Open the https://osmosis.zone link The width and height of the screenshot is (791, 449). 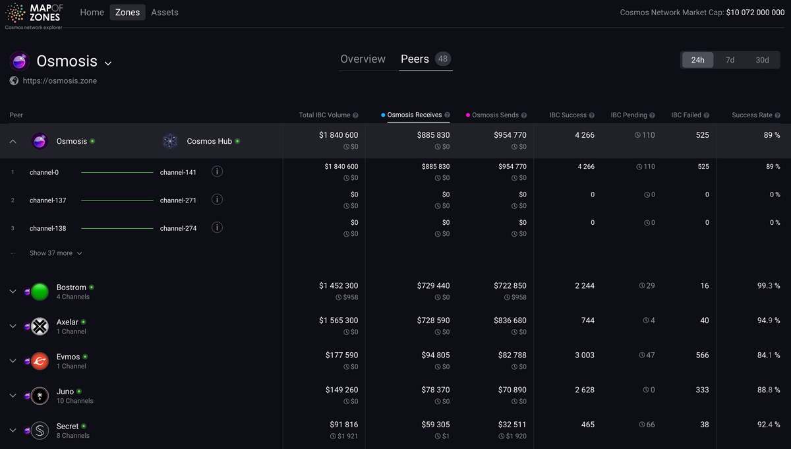click(60, 80)
